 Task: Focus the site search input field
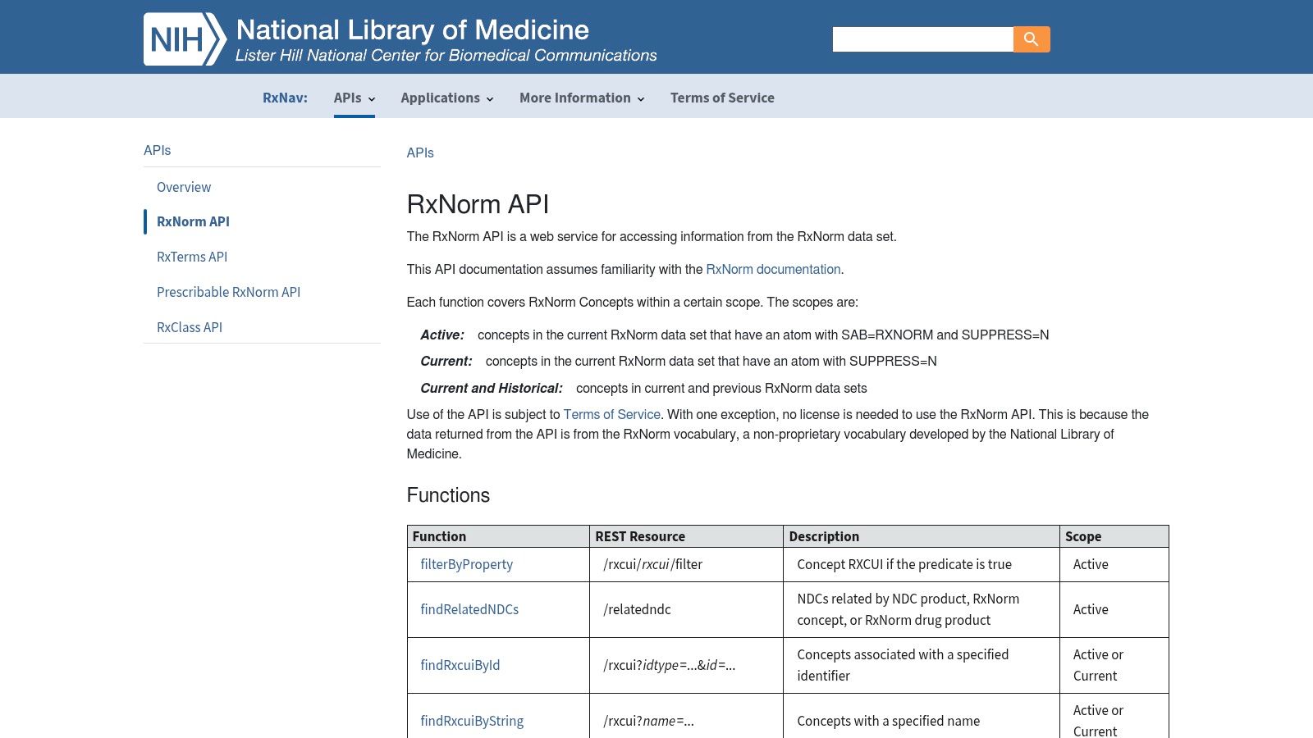(x=922, y=39)
